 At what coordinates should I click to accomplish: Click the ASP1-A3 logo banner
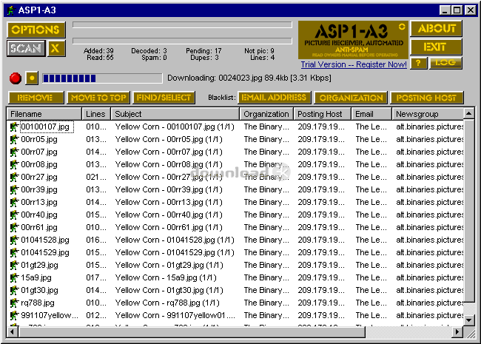pyautogui.click(x=353, y=40)
